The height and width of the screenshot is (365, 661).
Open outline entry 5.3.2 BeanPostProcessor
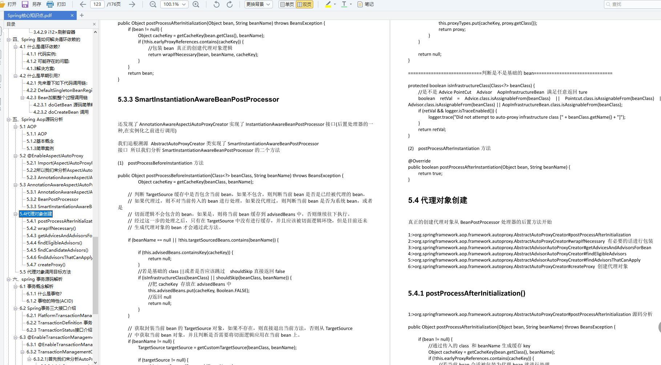pyautogui.click(x=52, y=199)
